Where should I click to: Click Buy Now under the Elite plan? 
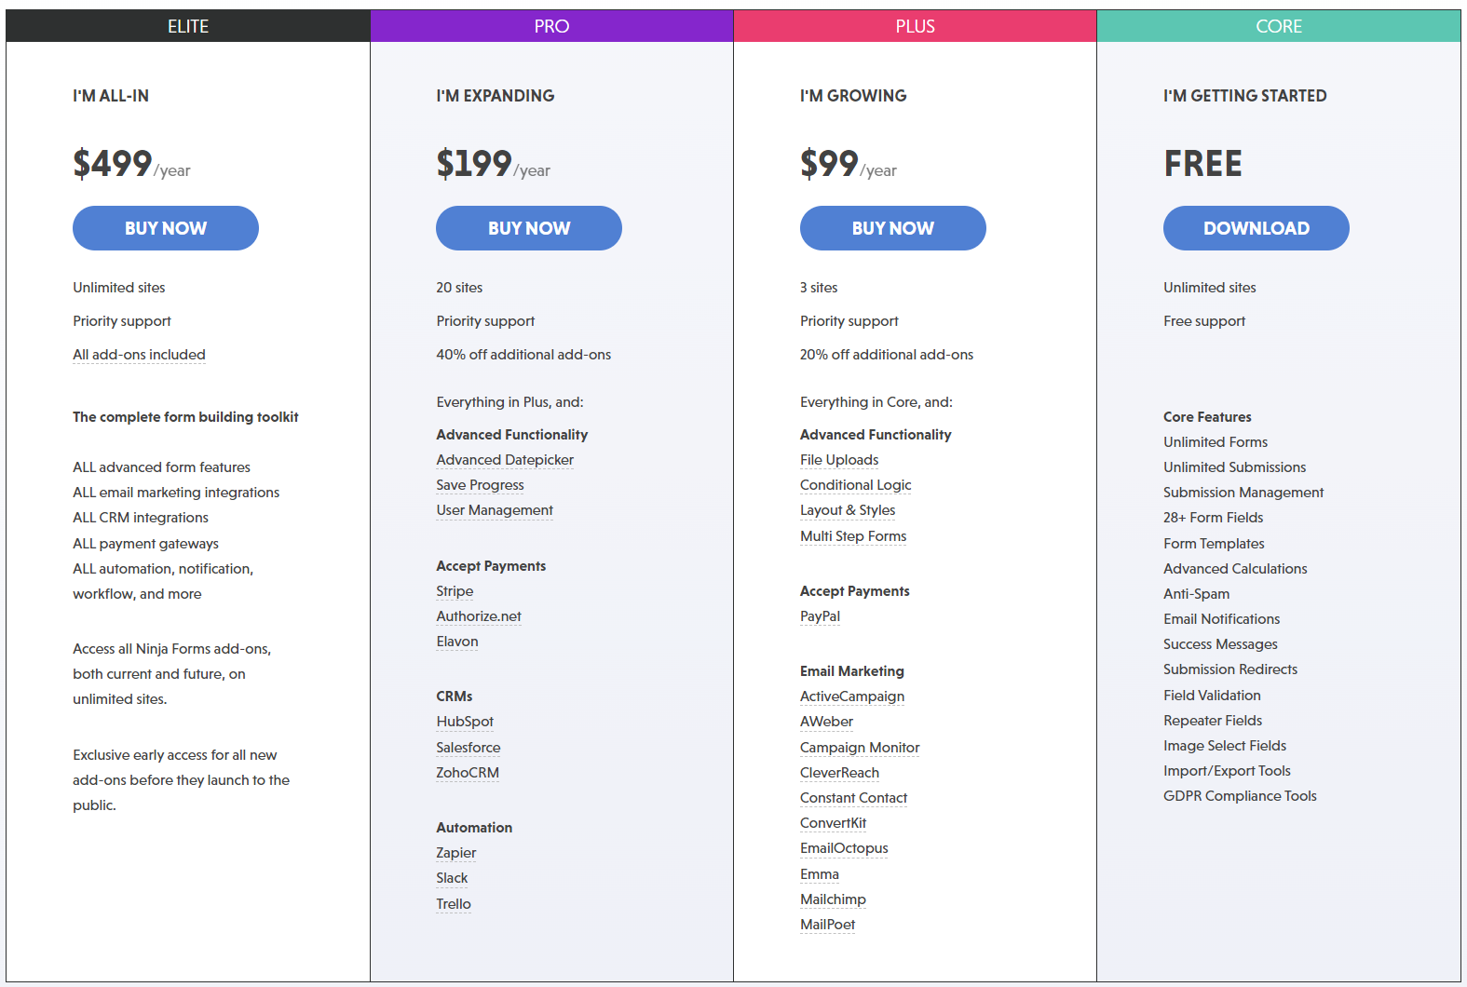[165, 228]
